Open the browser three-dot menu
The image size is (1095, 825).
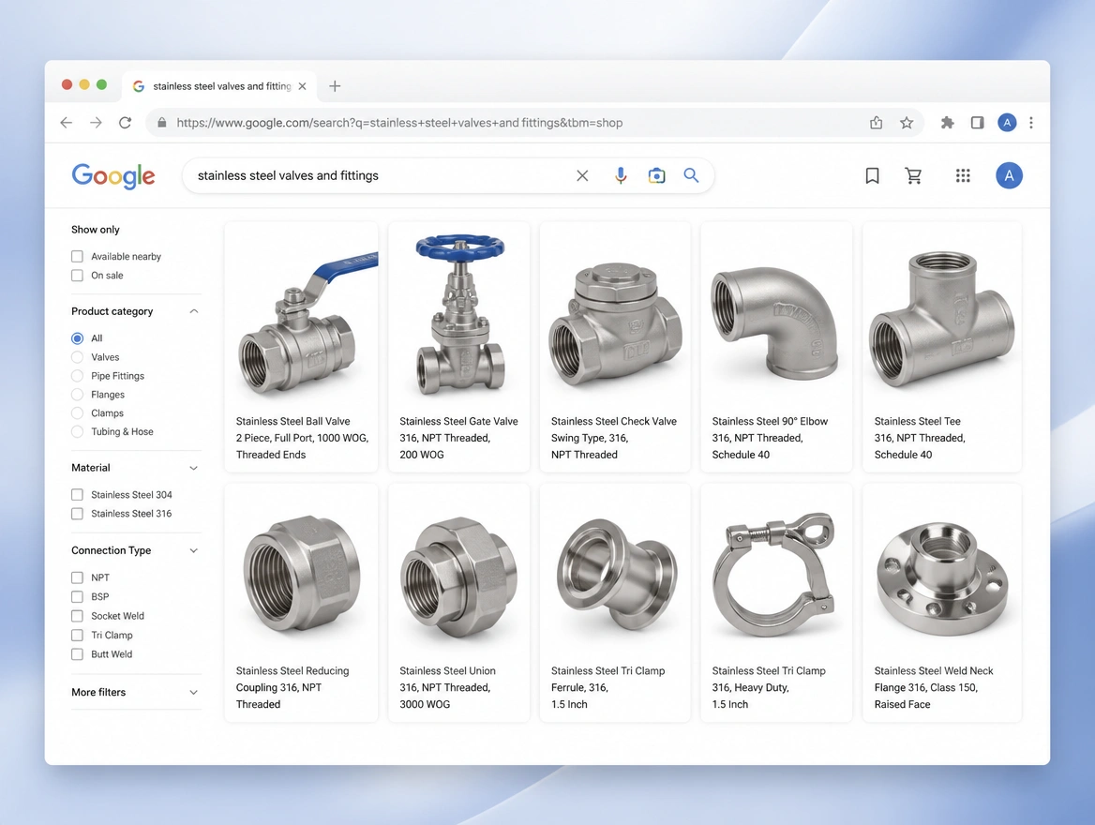tap(1030, 123)
